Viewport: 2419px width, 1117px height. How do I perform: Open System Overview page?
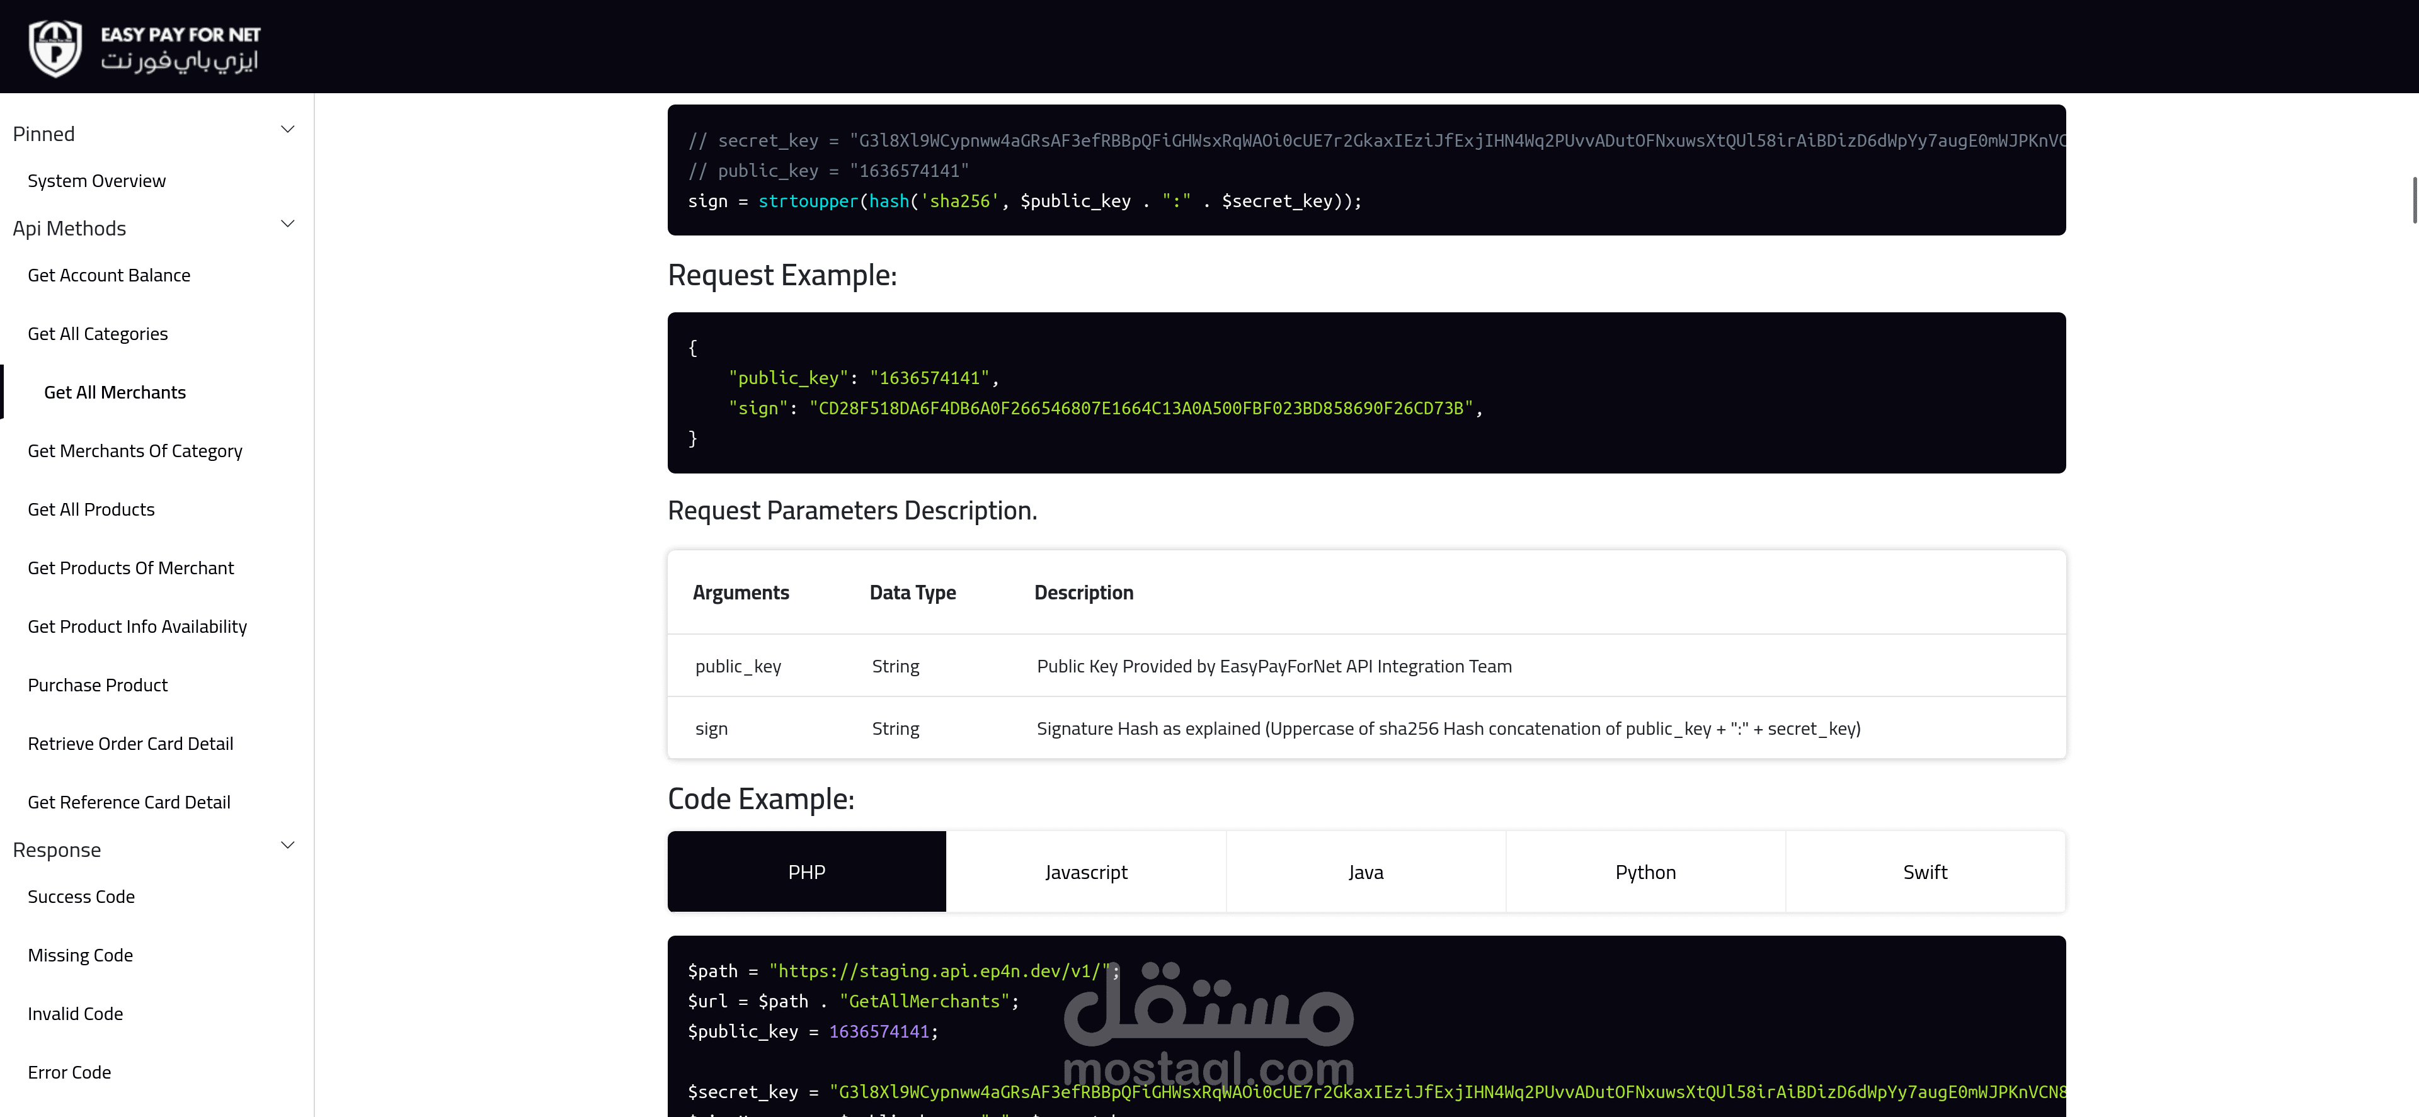(97, 181)
